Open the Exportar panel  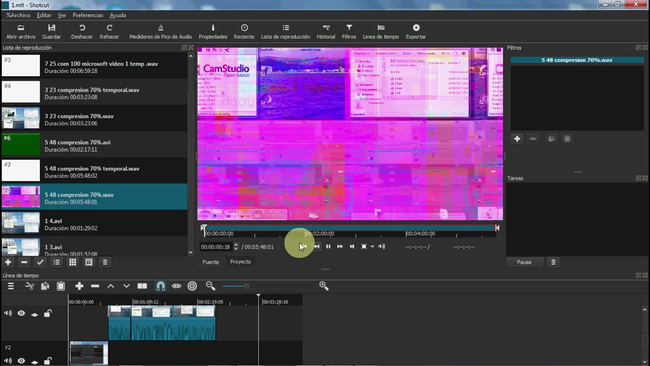click(x=416, y=32)
